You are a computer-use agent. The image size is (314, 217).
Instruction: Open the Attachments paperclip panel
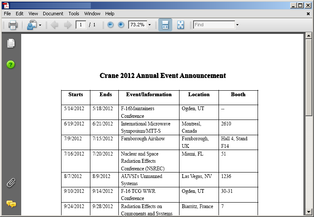click(x=11, y=183)
